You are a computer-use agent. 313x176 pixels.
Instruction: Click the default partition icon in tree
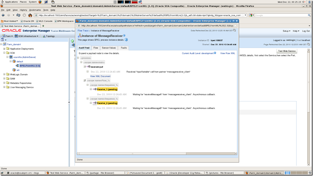tap(14, 61)
